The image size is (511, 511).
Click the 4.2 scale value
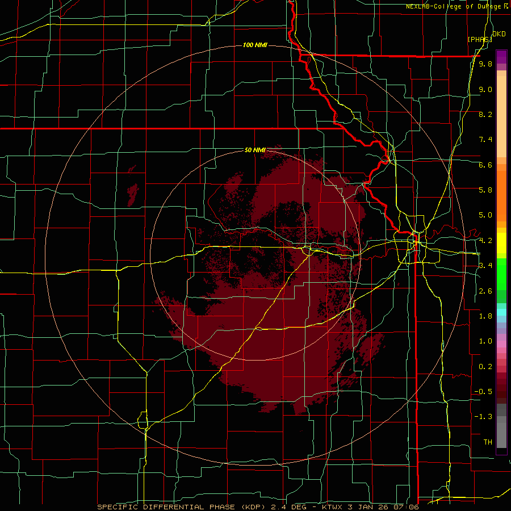[485, 241]
